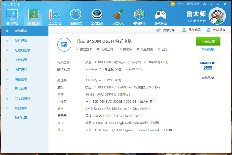Image resolution: width=232 pixels, height=155 pixels.
Task: Click the 重新扫描 rescan button
Action: pos(208,41)
